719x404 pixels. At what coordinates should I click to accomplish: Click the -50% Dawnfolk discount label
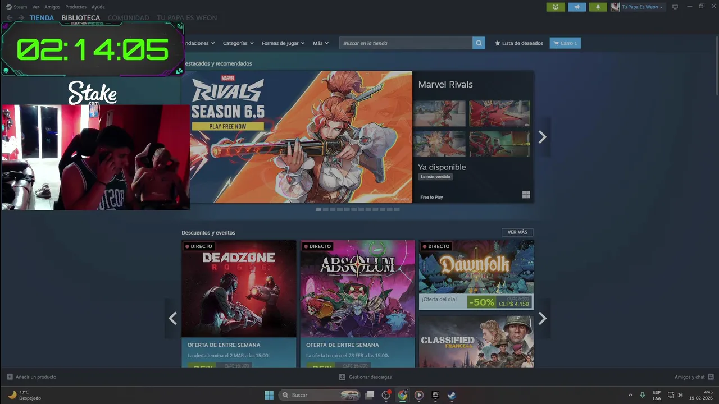point(482,302)
